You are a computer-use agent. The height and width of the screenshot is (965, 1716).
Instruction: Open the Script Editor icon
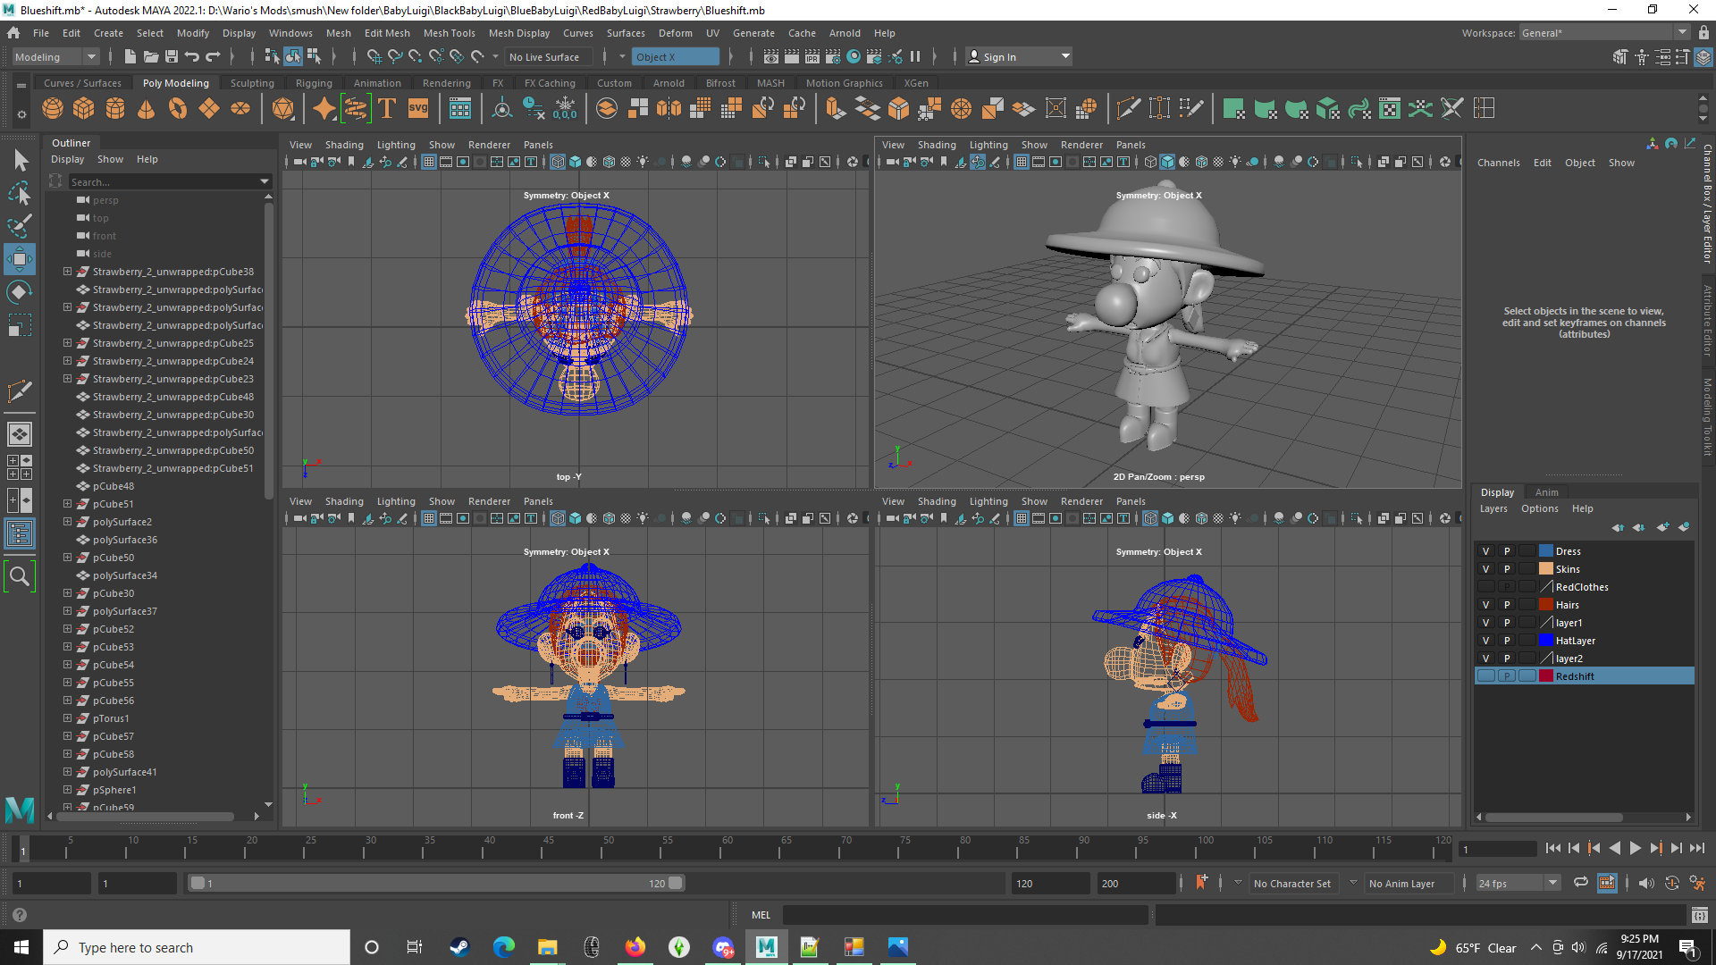(x=1699, y=915)
